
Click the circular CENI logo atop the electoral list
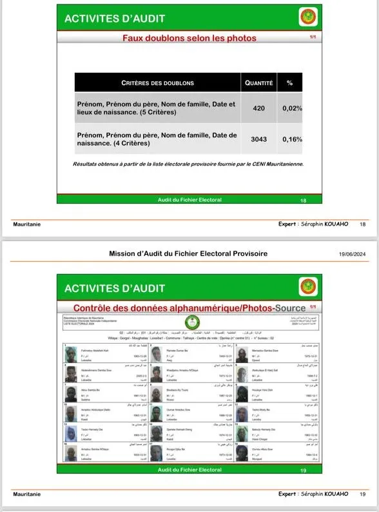pos(192,322)
